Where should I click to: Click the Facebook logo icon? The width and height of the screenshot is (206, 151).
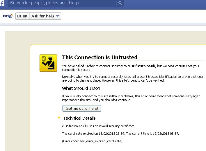(2, 3)
